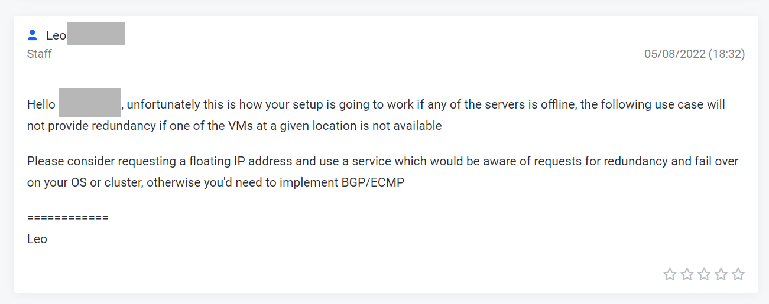
Task: Click the Staff role label
Action: (x=40, y=54)
